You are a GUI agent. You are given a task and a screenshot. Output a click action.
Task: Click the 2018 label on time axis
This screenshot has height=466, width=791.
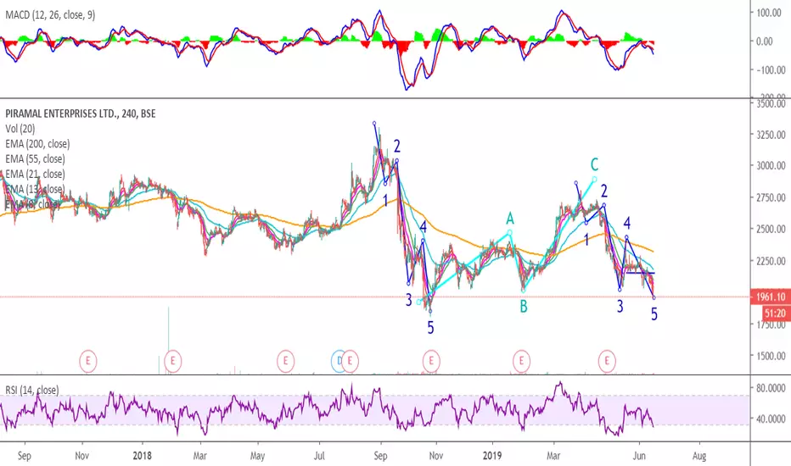[x=143, y=456]
